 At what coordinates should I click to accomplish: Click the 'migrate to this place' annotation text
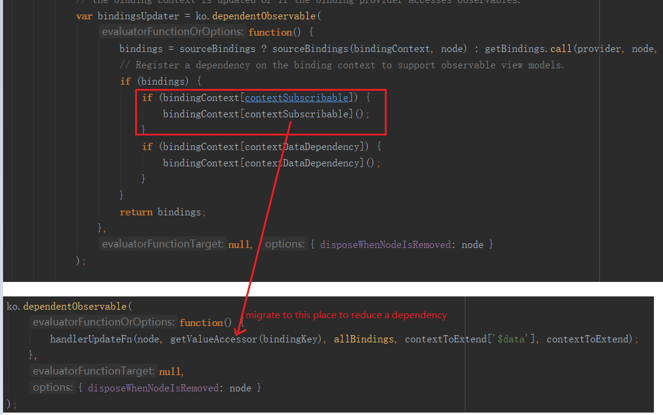pos(345,315)
